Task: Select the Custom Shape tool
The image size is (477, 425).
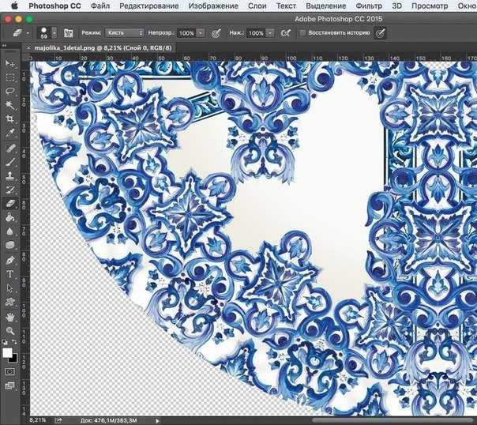Action: click(x=9, y=302)
